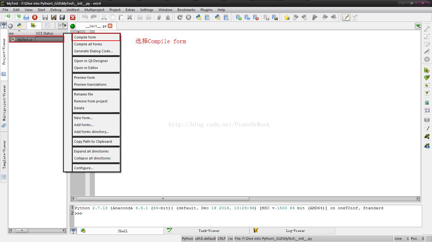Screen dimensions: 432x242
Task: Select Configure... in context menu
Action: [96, 168]
